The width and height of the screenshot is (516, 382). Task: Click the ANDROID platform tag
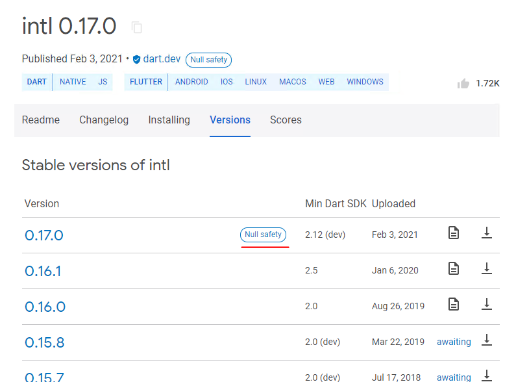191,82
